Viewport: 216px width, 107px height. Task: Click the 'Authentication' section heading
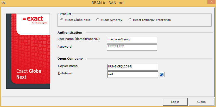70,33
